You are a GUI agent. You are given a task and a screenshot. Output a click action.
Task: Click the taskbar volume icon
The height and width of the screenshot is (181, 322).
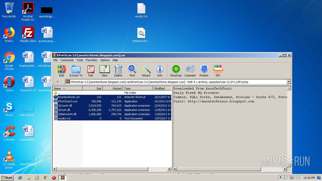298,178
